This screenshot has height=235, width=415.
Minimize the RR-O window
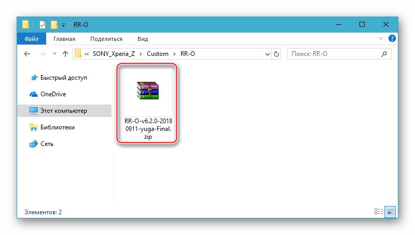(339, 24)
